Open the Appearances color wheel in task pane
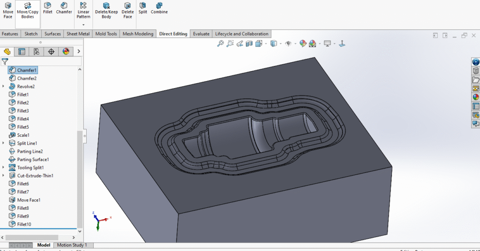The height and width of the screenshot is (251, 480). [476, 97]
